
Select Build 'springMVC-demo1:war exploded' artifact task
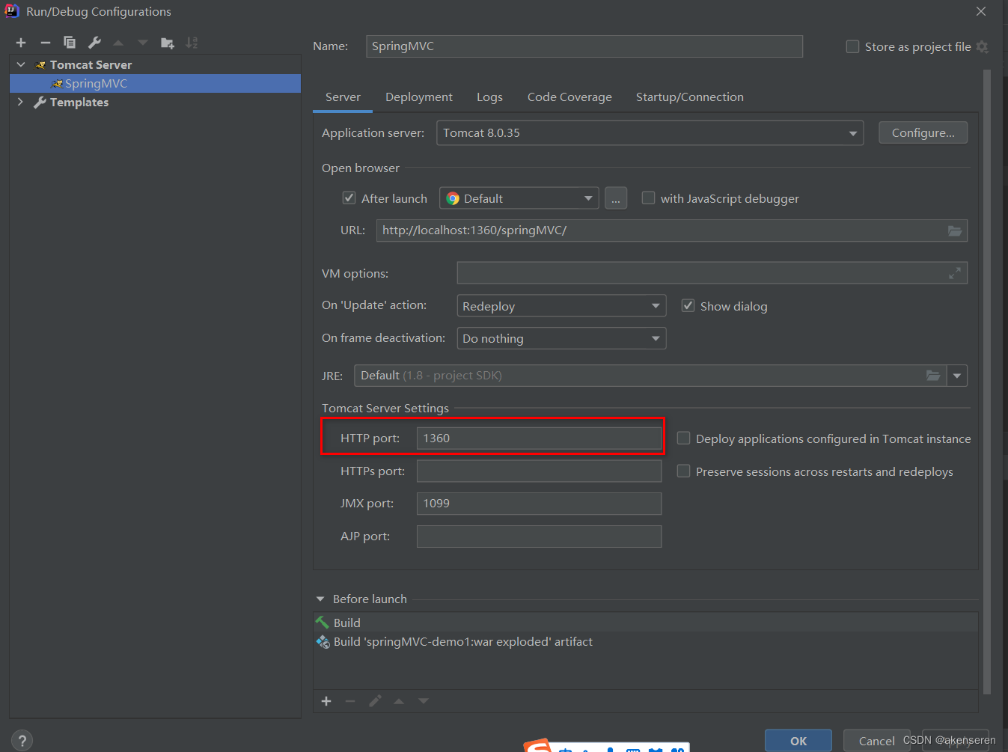tap(646, 642)
